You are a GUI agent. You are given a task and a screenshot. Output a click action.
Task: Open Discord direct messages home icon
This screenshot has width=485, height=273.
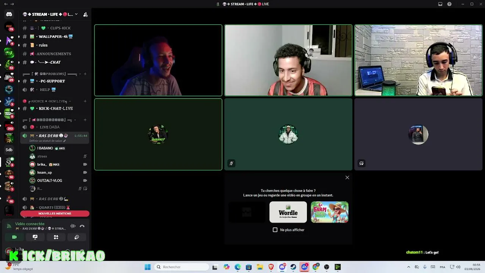pos(9,14)
